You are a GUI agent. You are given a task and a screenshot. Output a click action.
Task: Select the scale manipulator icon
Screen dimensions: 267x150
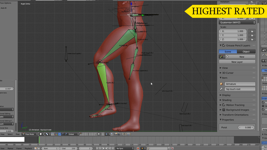pos(66,134)
